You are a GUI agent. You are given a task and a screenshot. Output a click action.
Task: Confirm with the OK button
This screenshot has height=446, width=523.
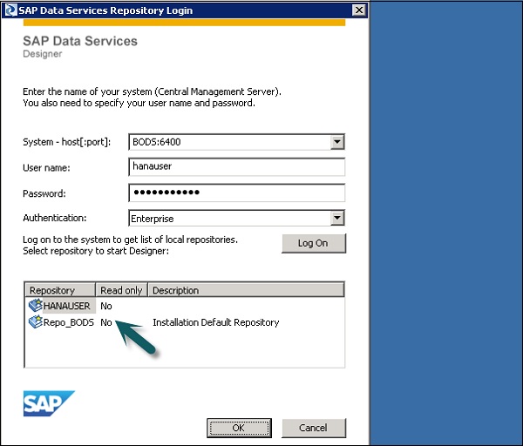[x=239, y=428]
